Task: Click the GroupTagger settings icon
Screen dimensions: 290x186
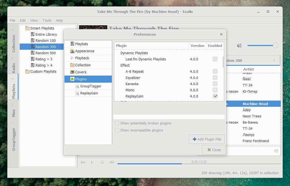Action: [x=77, y=86]
